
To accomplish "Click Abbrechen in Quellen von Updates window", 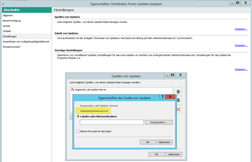I will pyautogui.click(x=174, y=154).
